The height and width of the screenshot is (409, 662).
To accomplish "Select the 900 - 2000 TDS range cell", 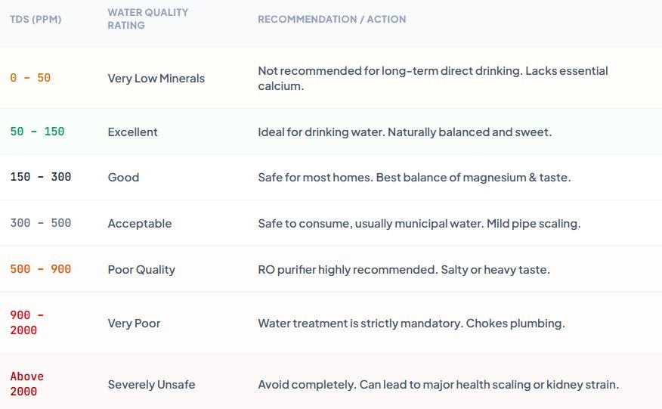I will pyautogui.click(x=27, y=322).
